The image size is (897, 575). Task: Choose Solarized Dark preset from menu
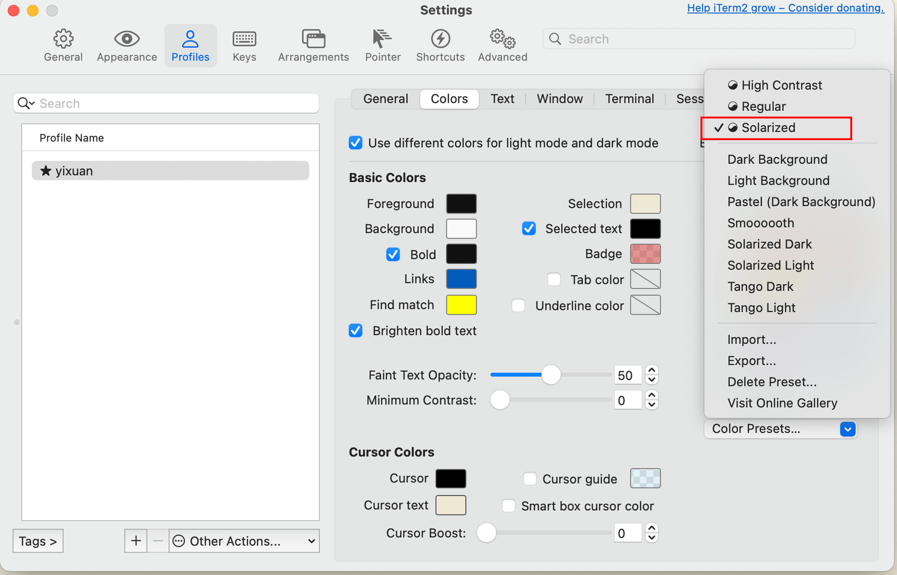(769, 244)
